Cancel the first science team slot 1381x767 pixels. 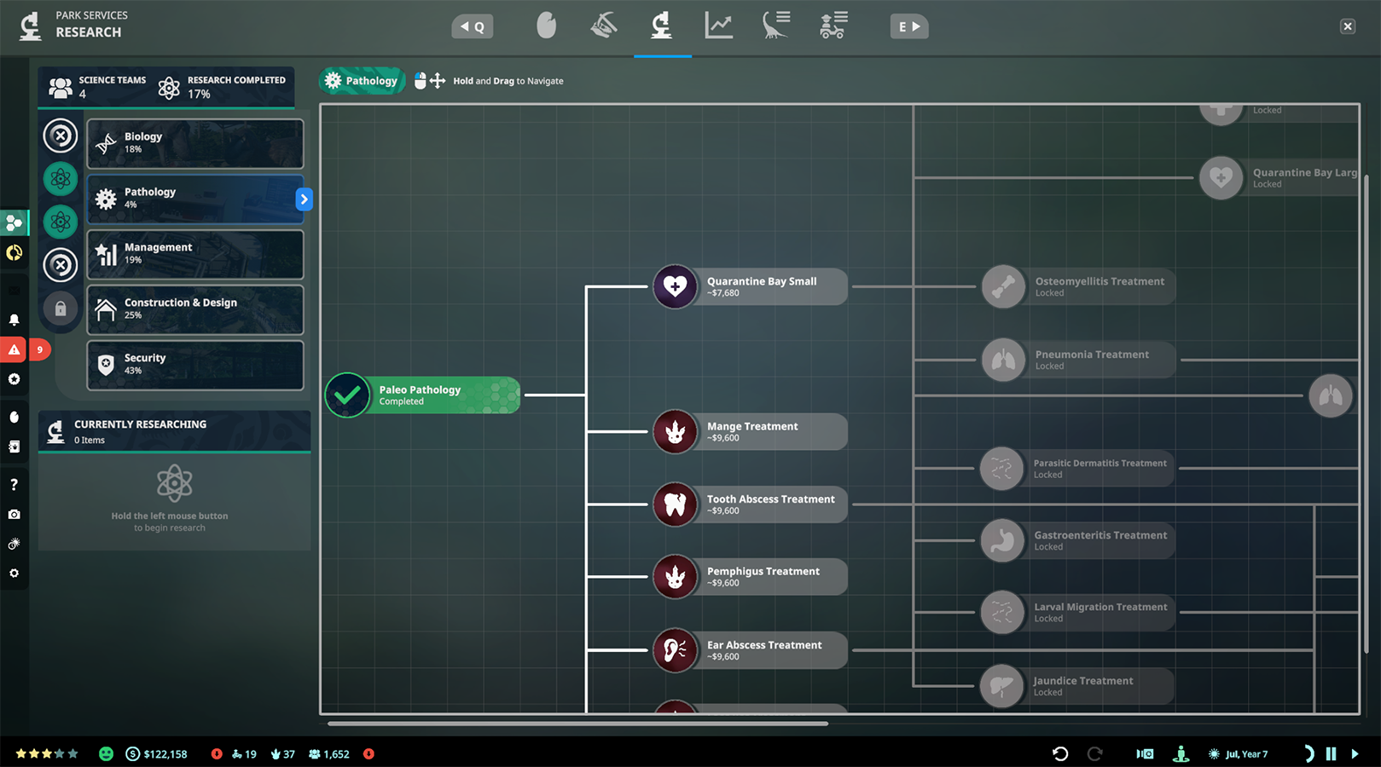61,136
